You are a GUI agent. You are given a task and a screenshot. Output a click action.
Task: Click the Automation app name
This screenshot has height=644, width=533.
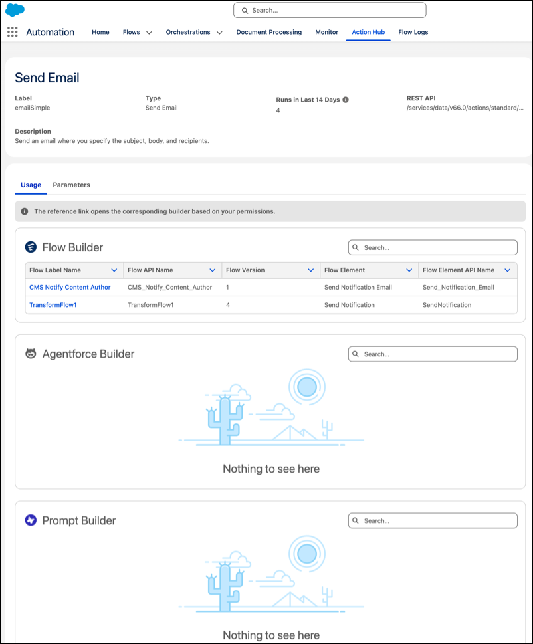[50, 32]
